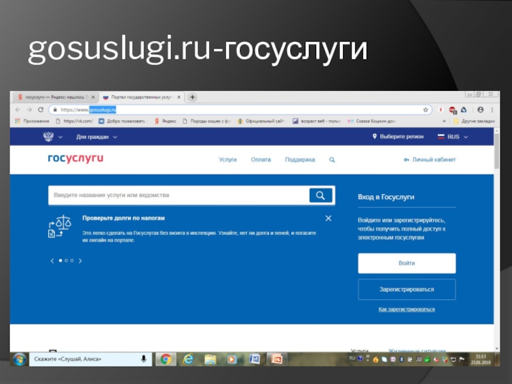The height and width of the screenshot is (384, 512).
Task: Go to next banner slide arrow
Action: (x=80, y=260)
